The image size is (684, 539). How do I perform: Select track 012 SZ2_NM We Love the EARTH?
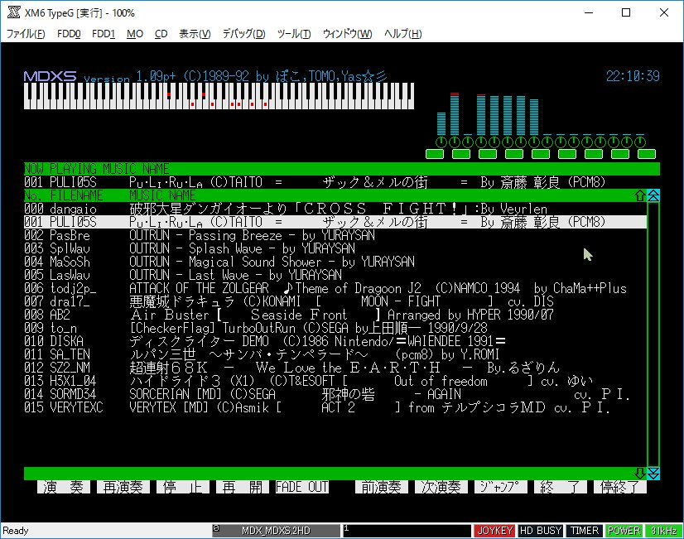point(335,368)
